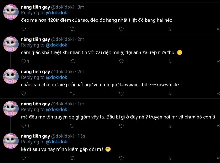Retweet the tweet posted 15s ago
The image size is (220, 163).
pos(72,158)
